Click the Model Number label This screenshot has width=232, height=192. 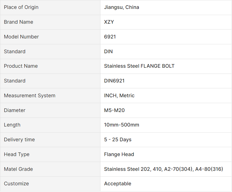coord(21,37)
